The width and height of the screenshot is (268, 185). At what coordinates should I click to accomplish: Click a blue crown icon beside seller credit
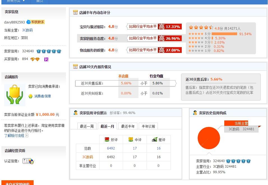coord(38,51)
